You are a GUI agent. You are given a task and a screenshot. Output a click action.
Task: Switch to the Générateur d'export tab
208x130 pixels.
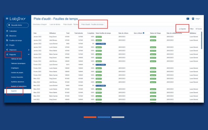[40, 24]
